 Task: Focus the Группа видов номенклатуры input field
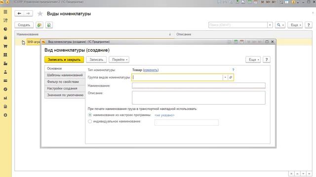[x=177, y=78]
